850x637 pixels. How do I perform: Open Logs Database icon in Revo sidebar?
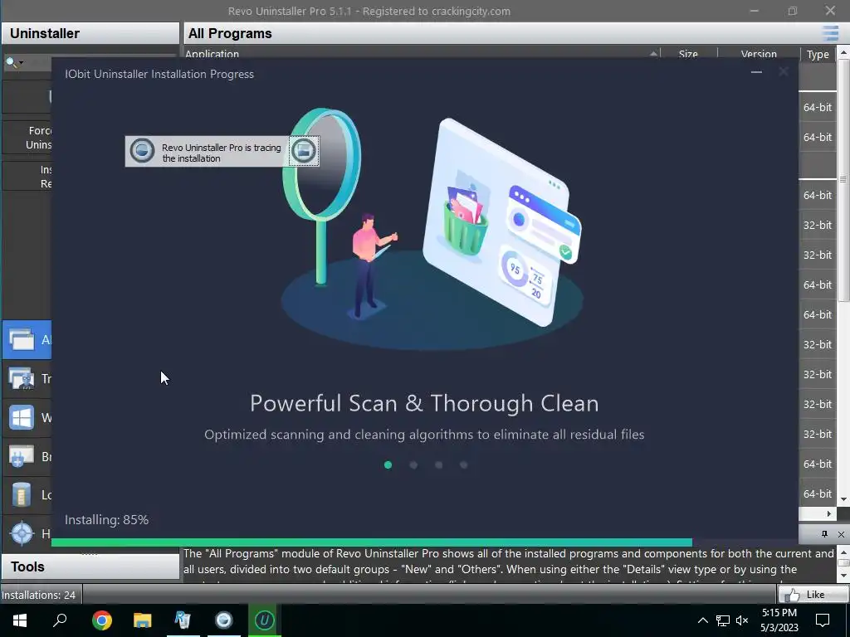tap(21, 495)
